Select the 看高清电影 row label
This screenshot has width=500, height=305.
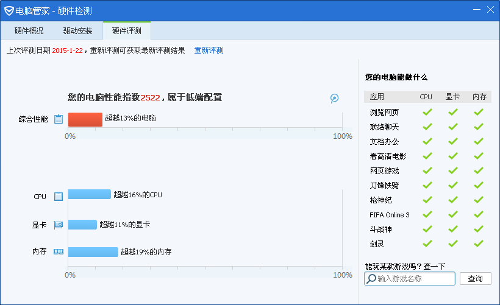click(388, 156)
